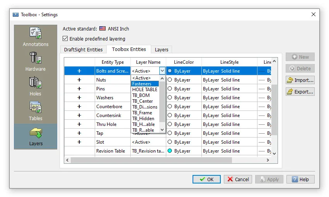
Task: Confirm settings with the OK button
Action: [206, 179]
